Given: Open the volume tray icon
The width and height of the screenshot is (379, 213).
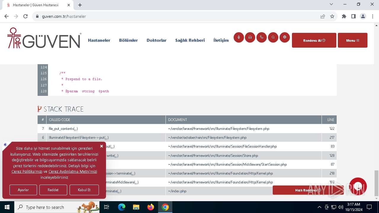Looking at the screenshot, I should pos(341,207).
